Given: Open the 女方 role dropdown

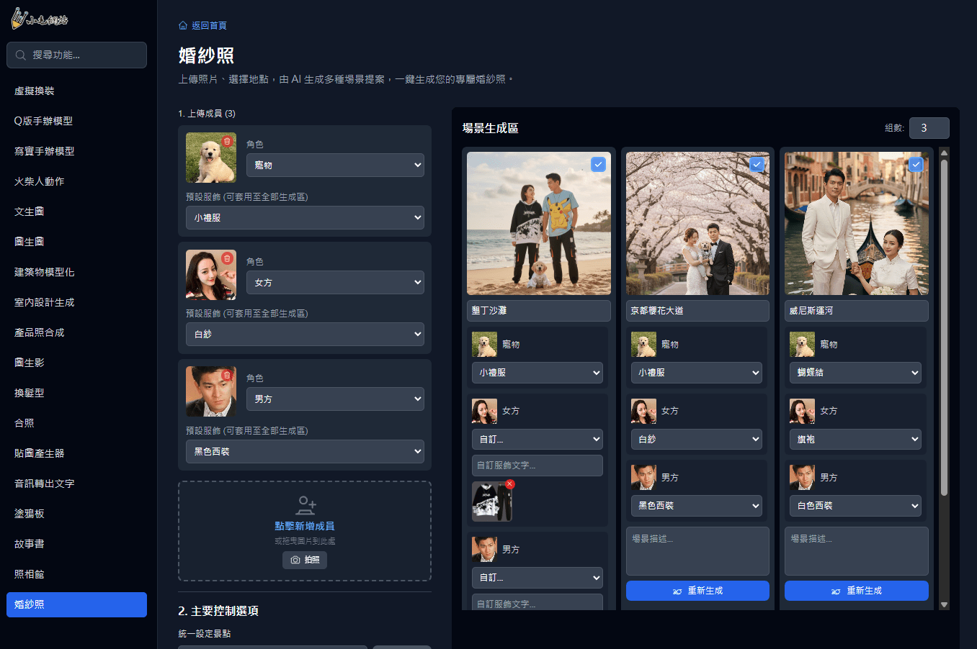Looking at the screenshot, I should pyautogui.click(x=335, y=283).
